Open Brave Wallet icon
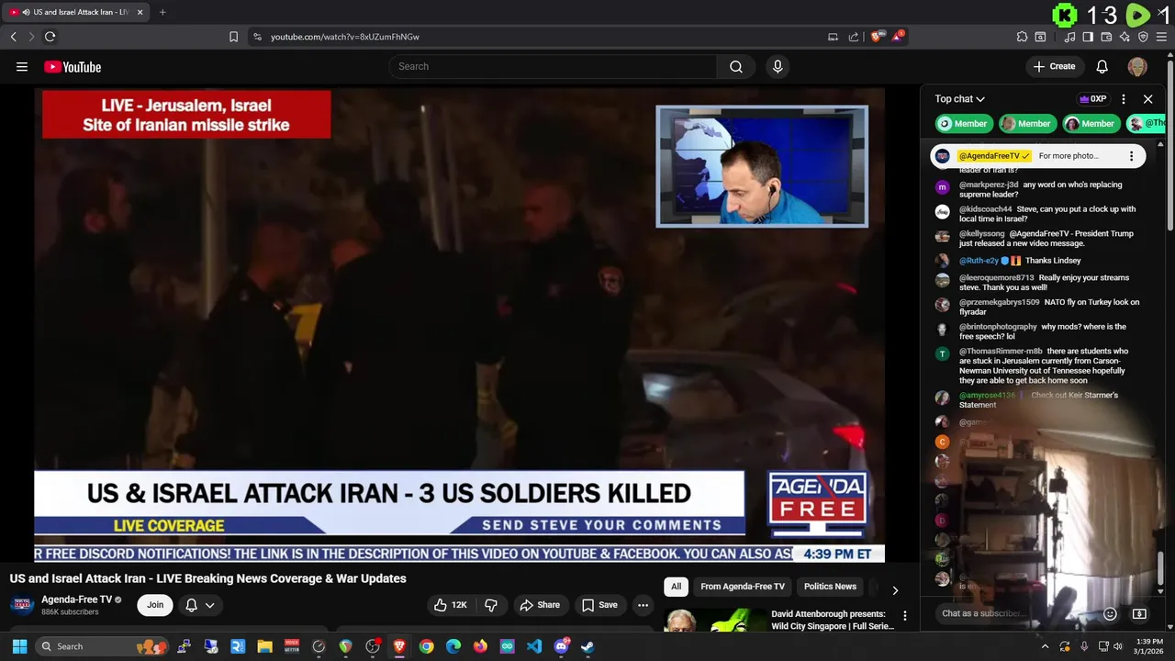1175x661 pixels. (1106, 37)
